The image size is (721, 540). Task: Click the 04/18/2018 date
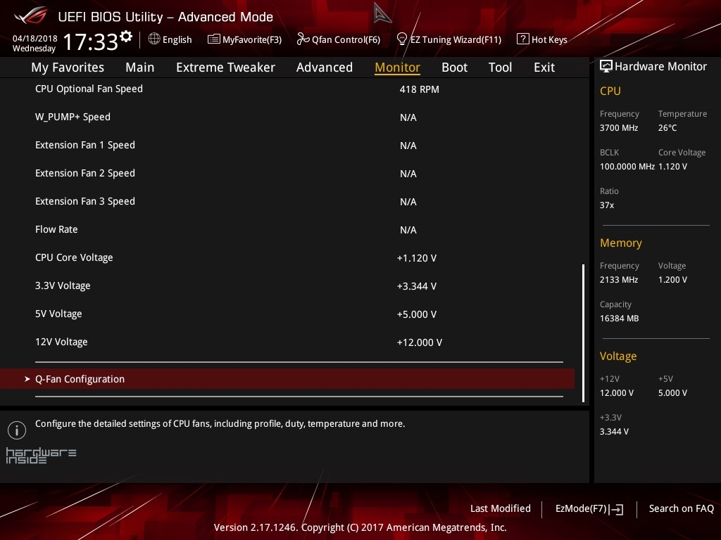point(35,38)
